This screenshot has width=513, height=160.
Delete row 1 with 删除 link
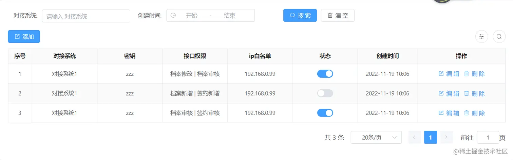click(x=474, y=74)
